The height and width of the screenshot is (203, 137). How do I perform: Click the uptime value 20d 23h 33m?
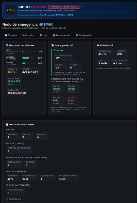30,72
